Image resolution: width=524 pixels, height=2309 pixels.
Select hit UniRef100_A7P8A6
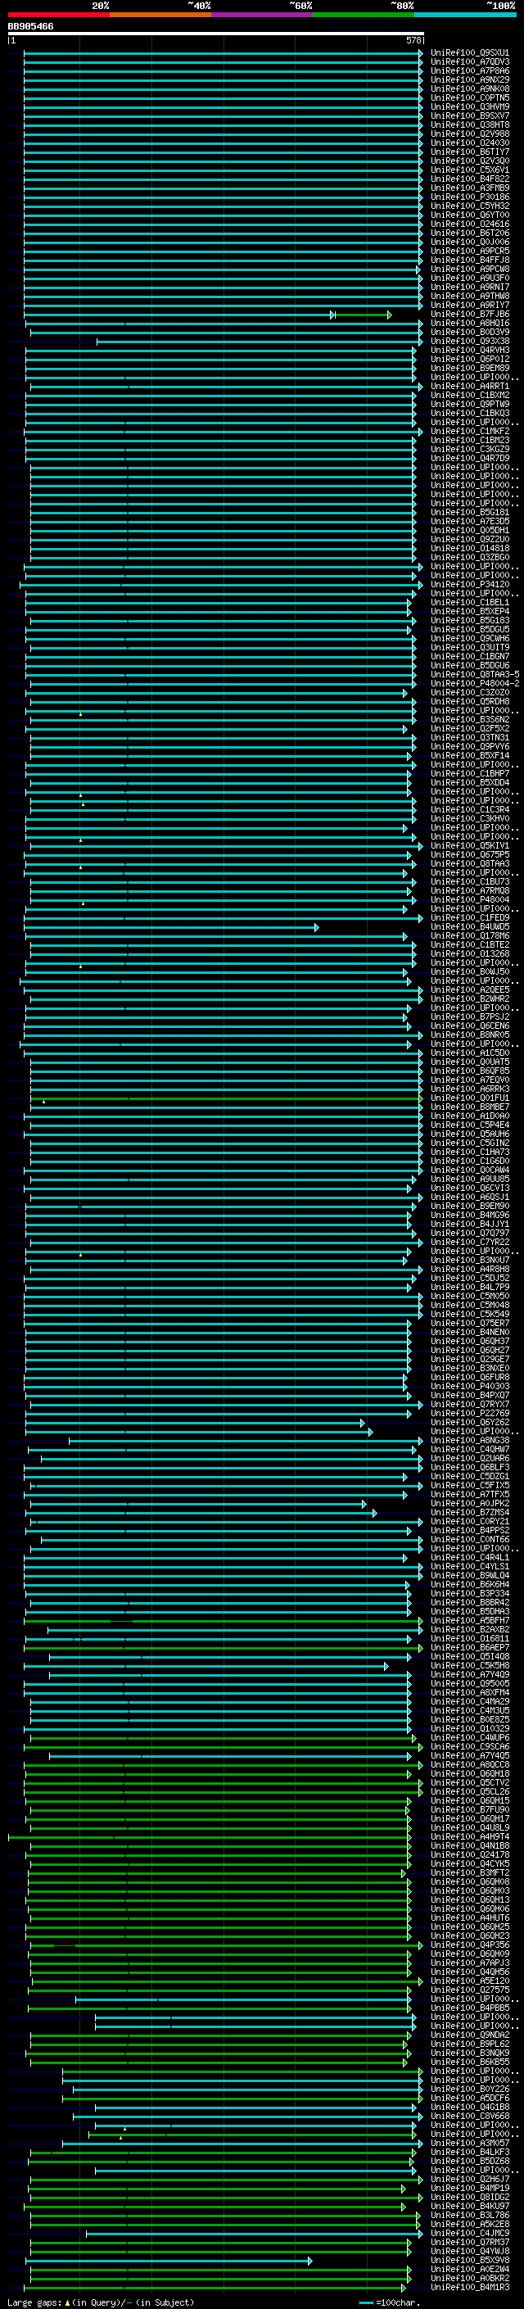coord(469,70)
